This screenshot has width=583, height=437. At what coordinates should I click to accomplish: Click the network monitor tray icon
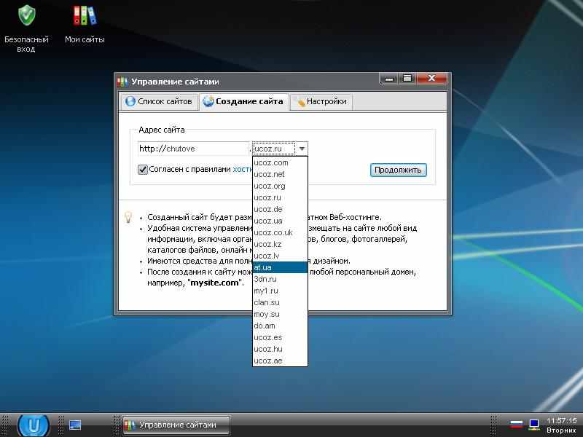534,424
